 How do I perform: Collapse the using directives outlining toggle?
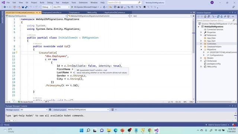[20, 26]
